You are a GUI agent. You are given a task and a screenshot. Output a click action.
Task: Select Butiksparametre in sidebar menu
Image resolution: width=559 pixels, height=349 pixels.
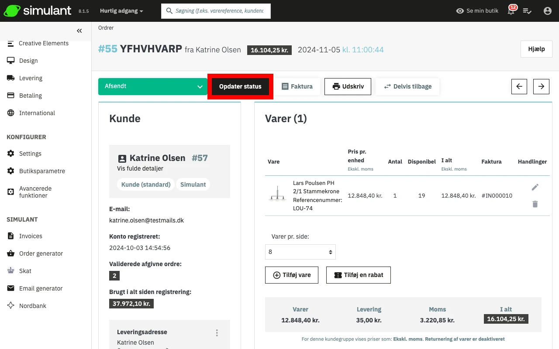[x=42, y=171]
